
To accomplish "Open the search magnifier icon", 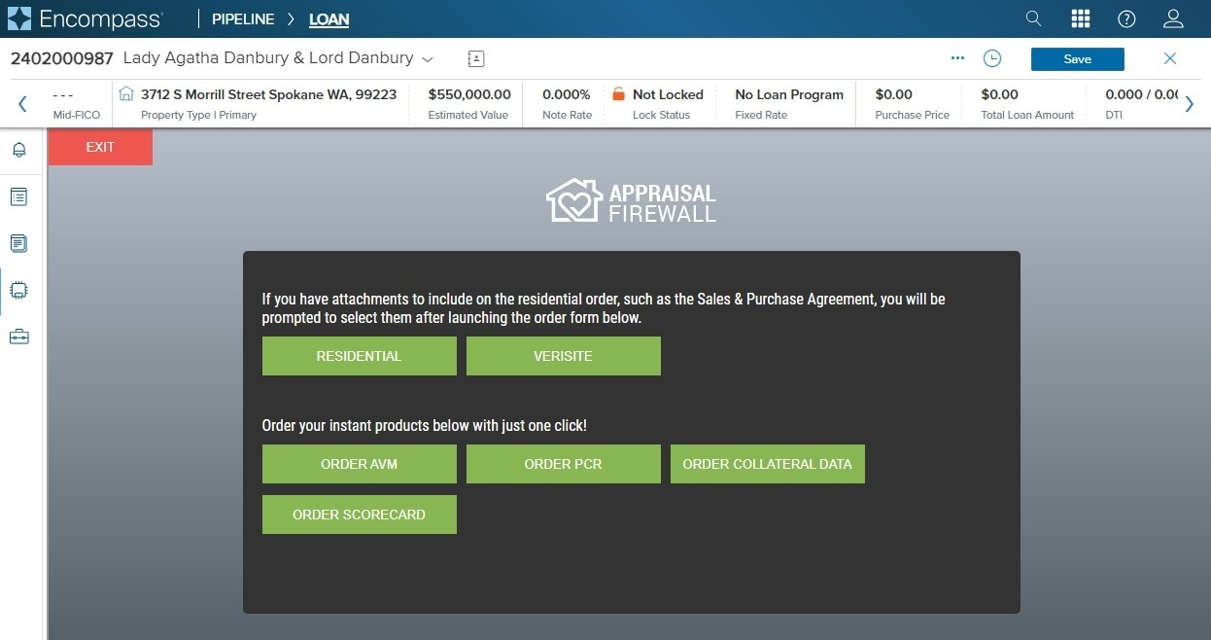I will tap(1033, 18).
